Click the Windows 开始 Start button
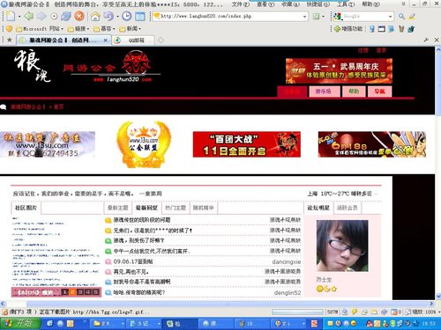441x330 pixels. (20, 323)
